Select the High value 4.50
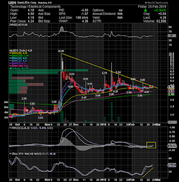Image resolution: width=179 pixels, height=182 pixels. click(x=31, y=14)
